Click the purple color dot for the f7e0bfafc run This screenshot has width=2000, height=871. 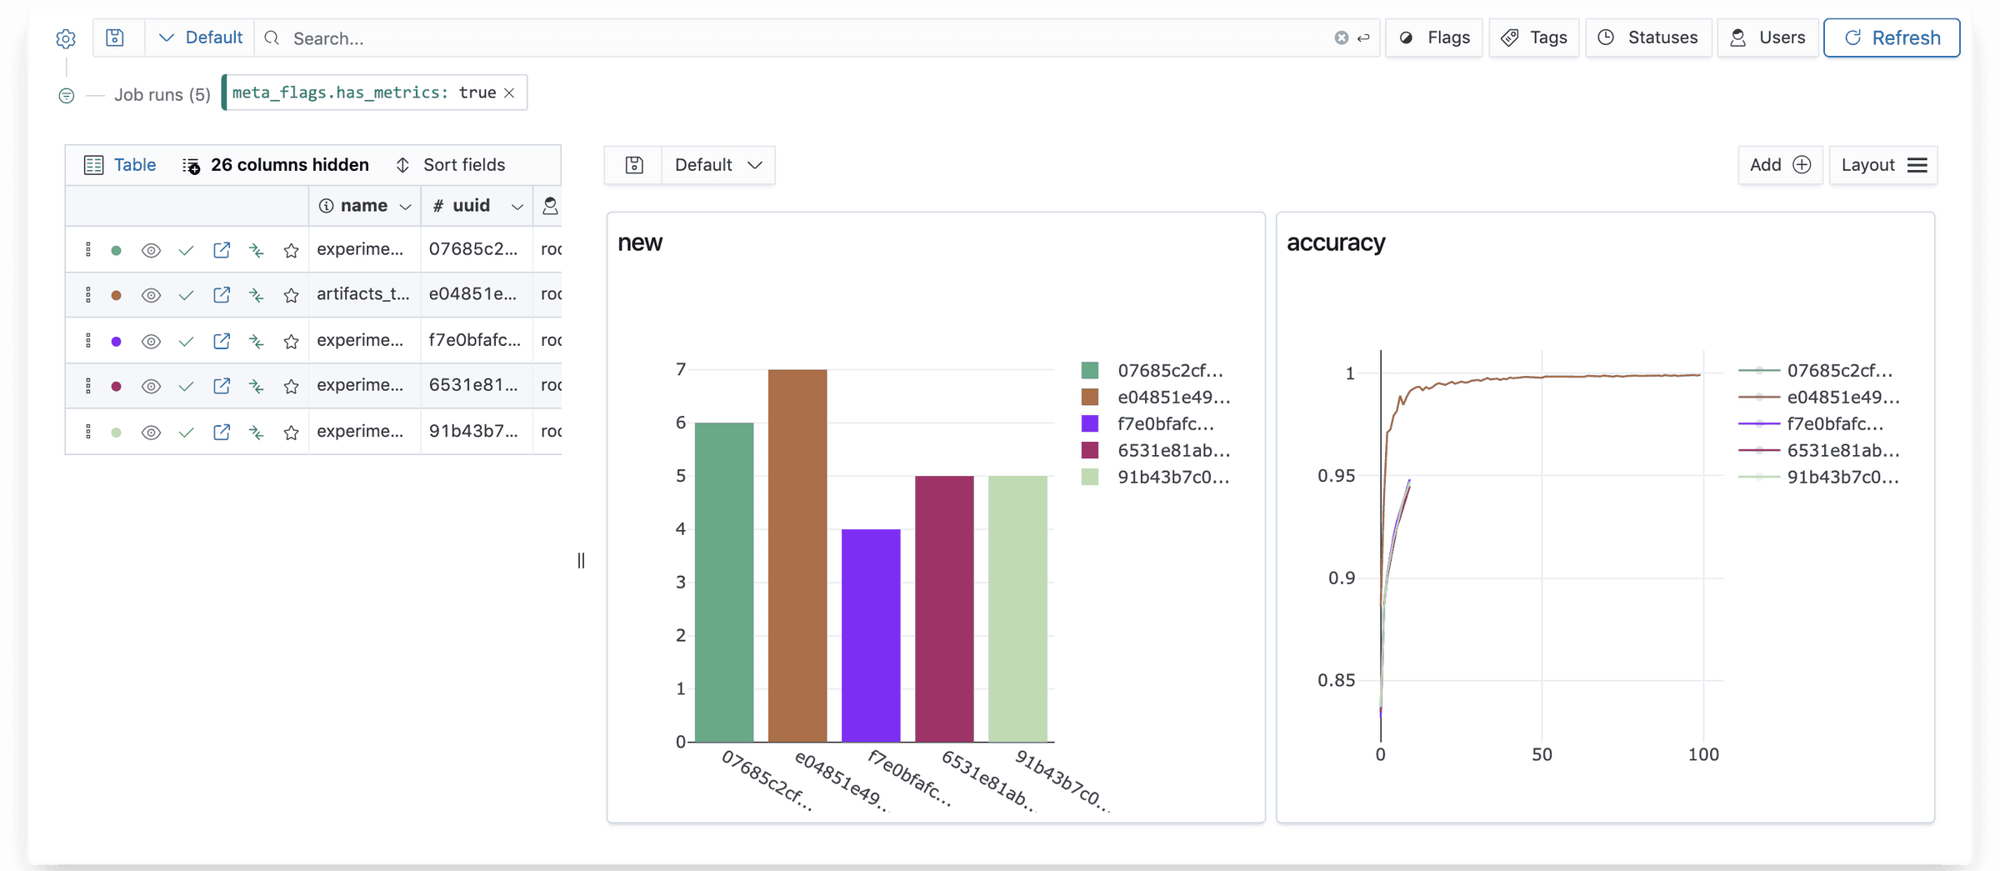tap(116, 341)
